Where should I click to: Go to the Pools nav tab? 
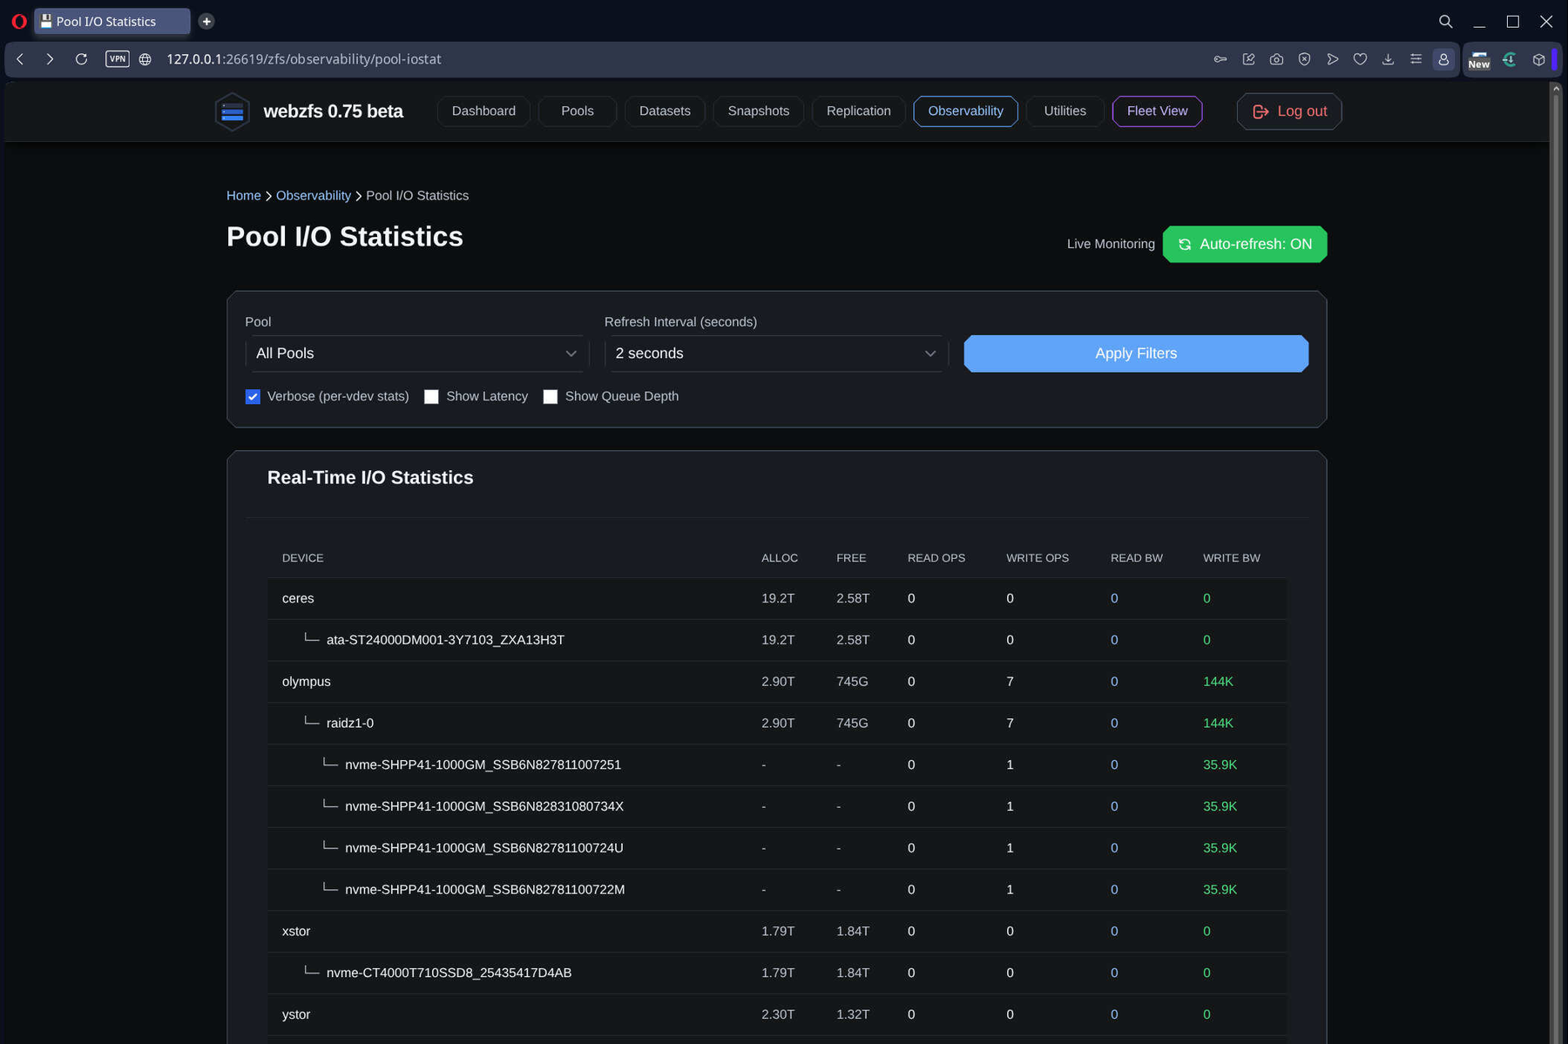[578, 111]
